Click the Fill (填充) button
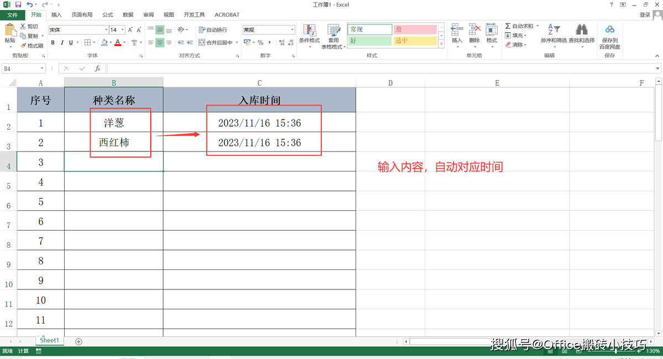Screen dimensions: 663x359 coord(516,35)
